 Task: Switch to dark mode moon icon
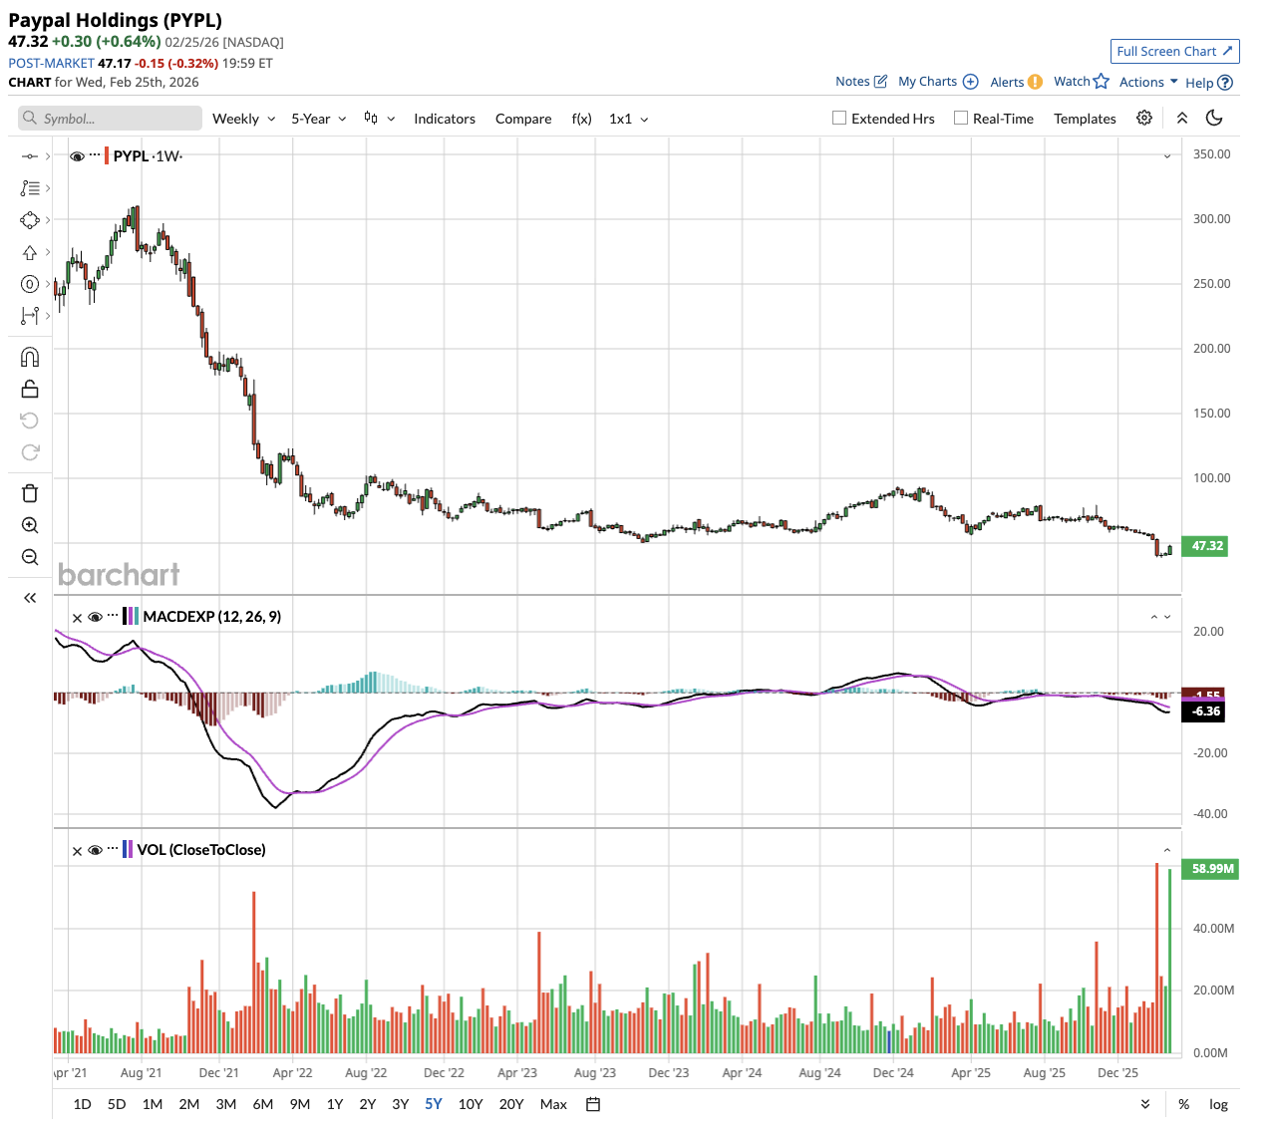(x=1214, y=118)
